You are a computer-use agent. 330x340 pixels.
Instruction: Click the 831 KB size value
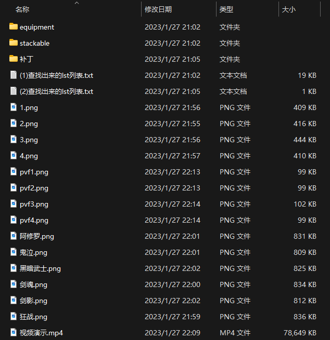coord(305,236)
